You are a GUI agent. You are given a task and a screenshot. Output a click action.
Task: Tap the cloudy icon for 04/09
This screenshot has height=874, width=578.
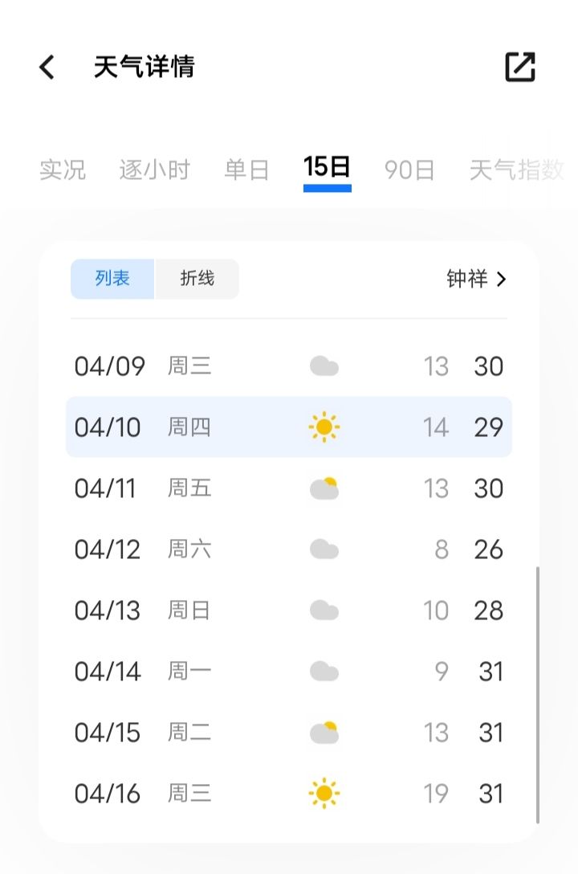pyautogui.click(x=324, y=366)
